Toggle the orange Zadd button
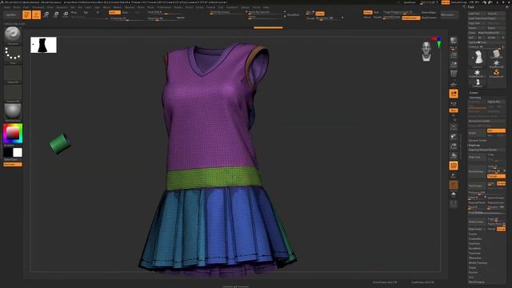 [x=114, y=13]
